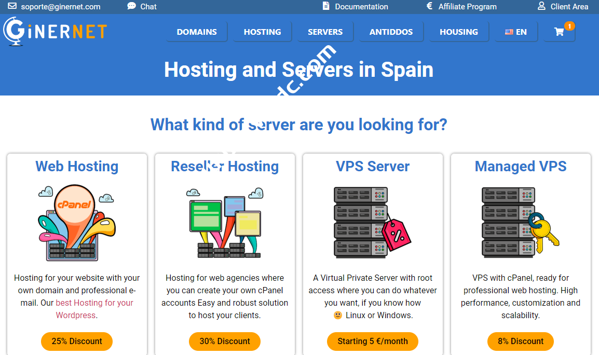This screenshot has height=355, width=599.
Task: Click the 30% Discount button
Action: pyautogui.click(x=225, y=341)
